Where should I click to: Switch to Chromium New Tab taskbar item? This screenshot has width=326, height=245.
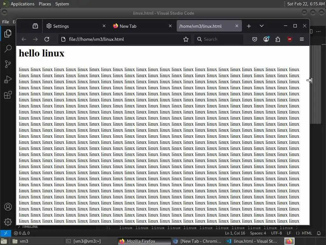pos(197,241)
